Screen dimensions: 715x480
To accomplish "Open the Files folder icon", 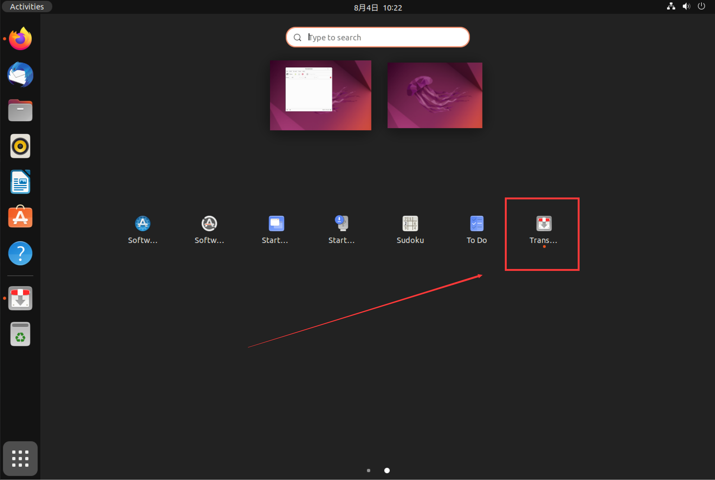I will coord(20,111).
